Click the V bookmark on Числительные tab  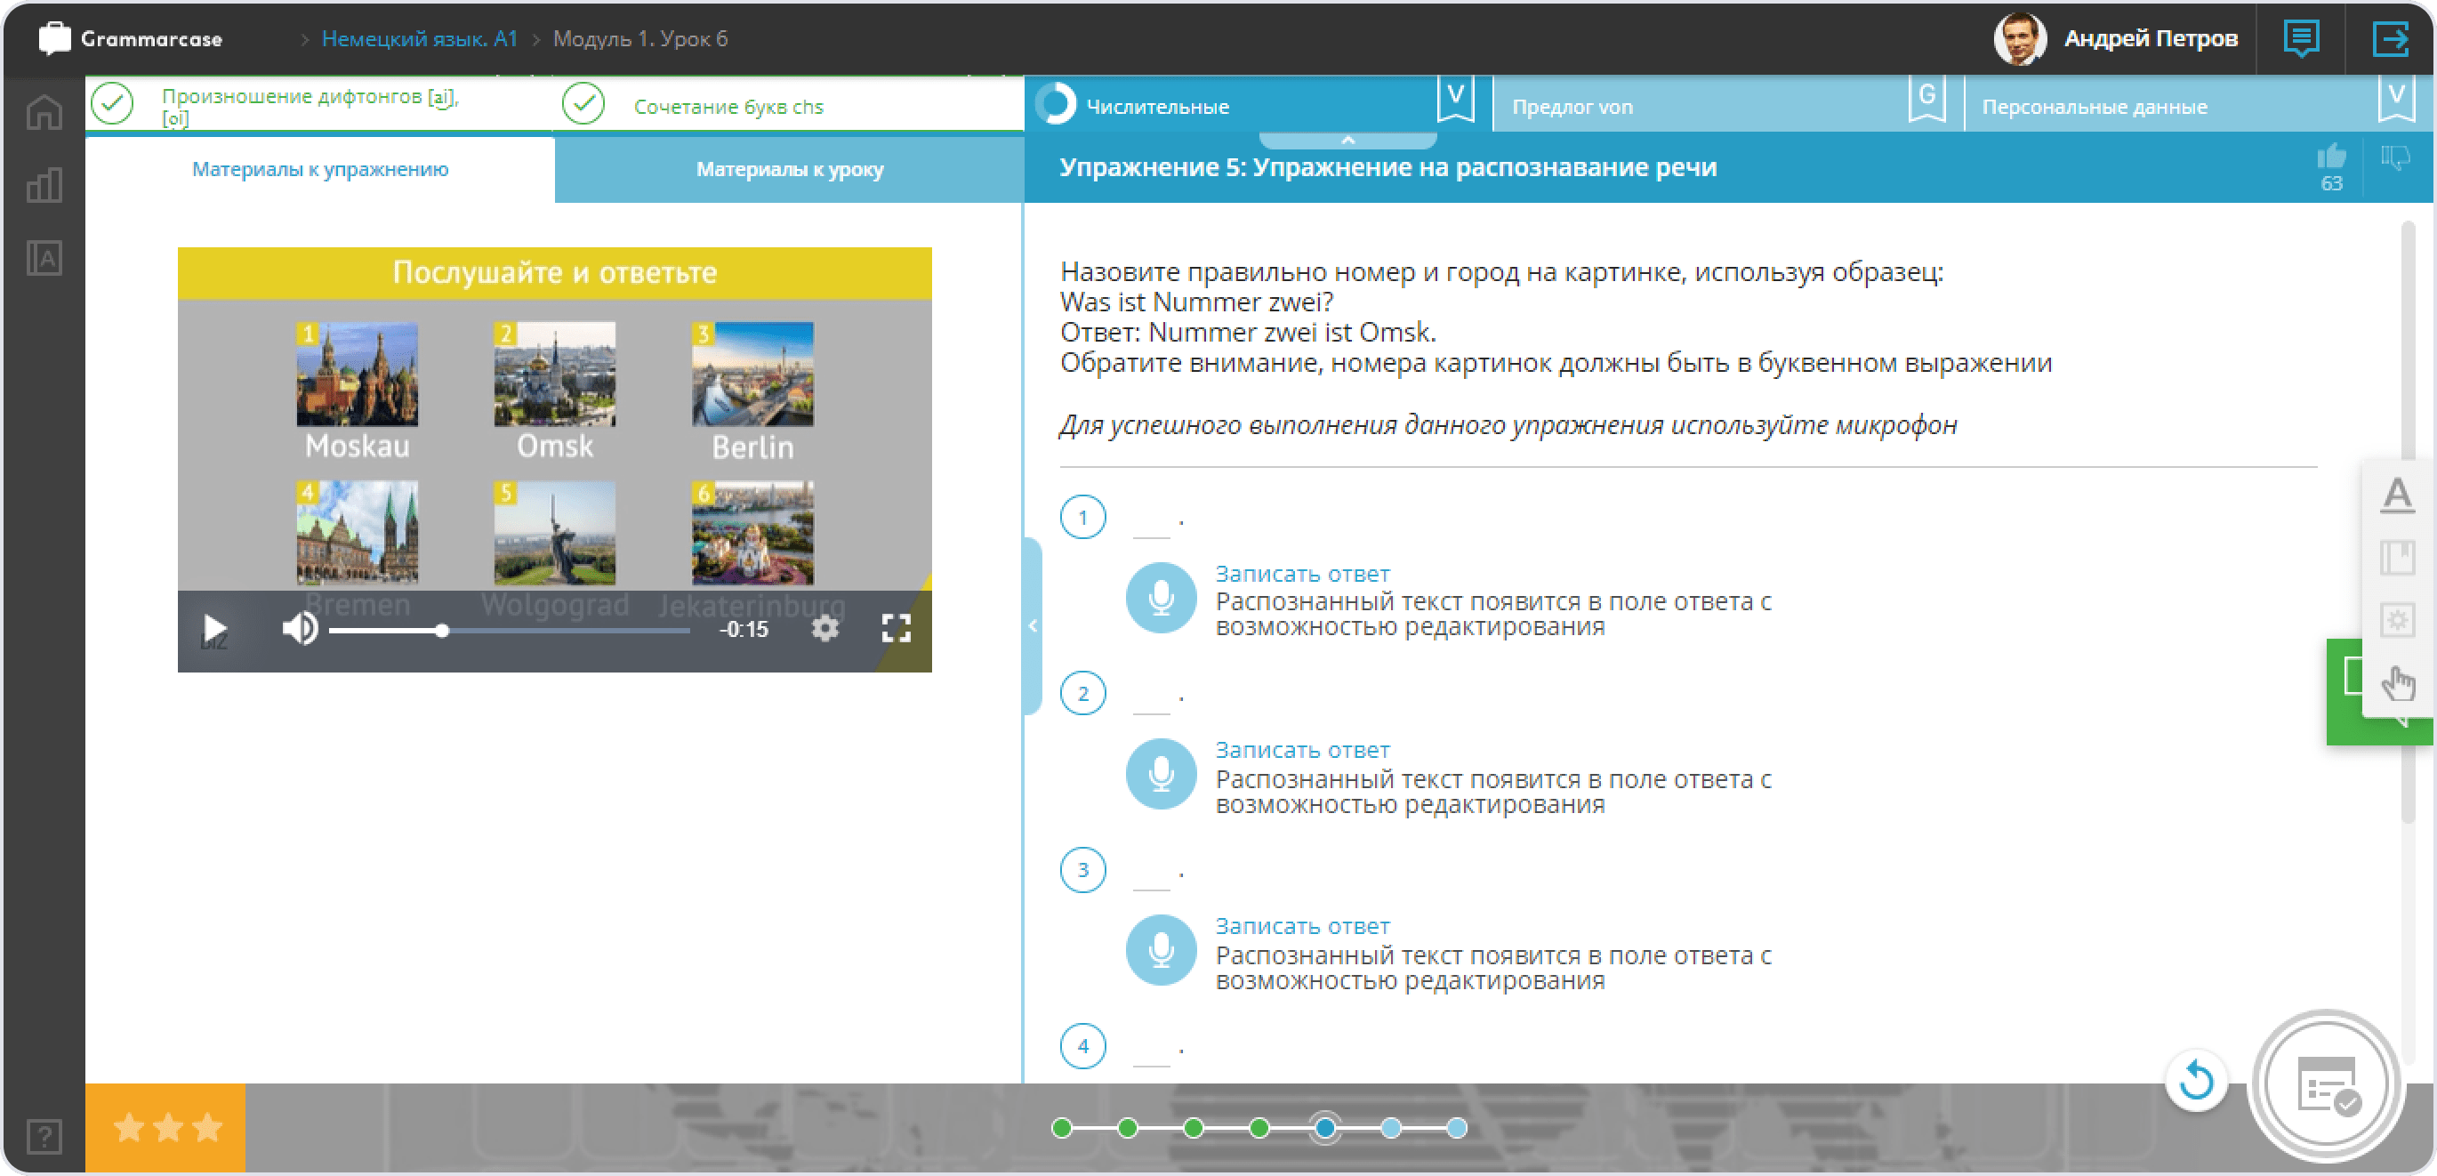point(1455,99)
